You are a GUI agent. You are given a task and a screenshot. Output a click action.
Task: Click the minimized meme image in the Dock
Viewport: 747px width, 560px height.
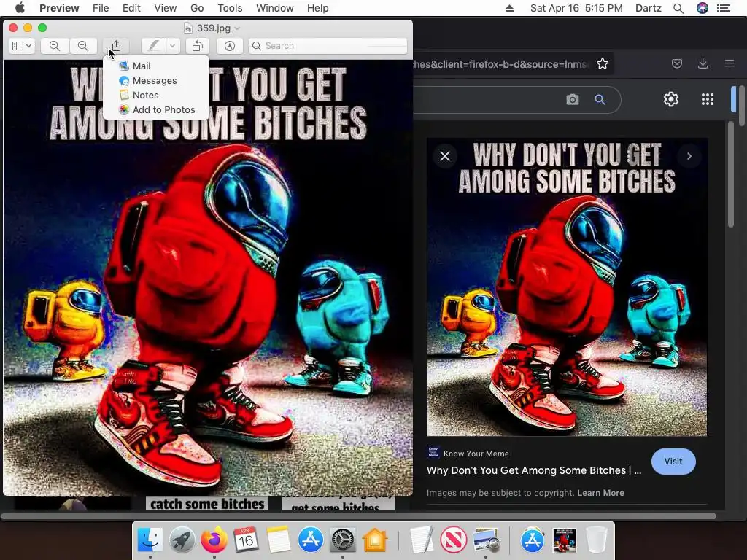coord(565,540)
